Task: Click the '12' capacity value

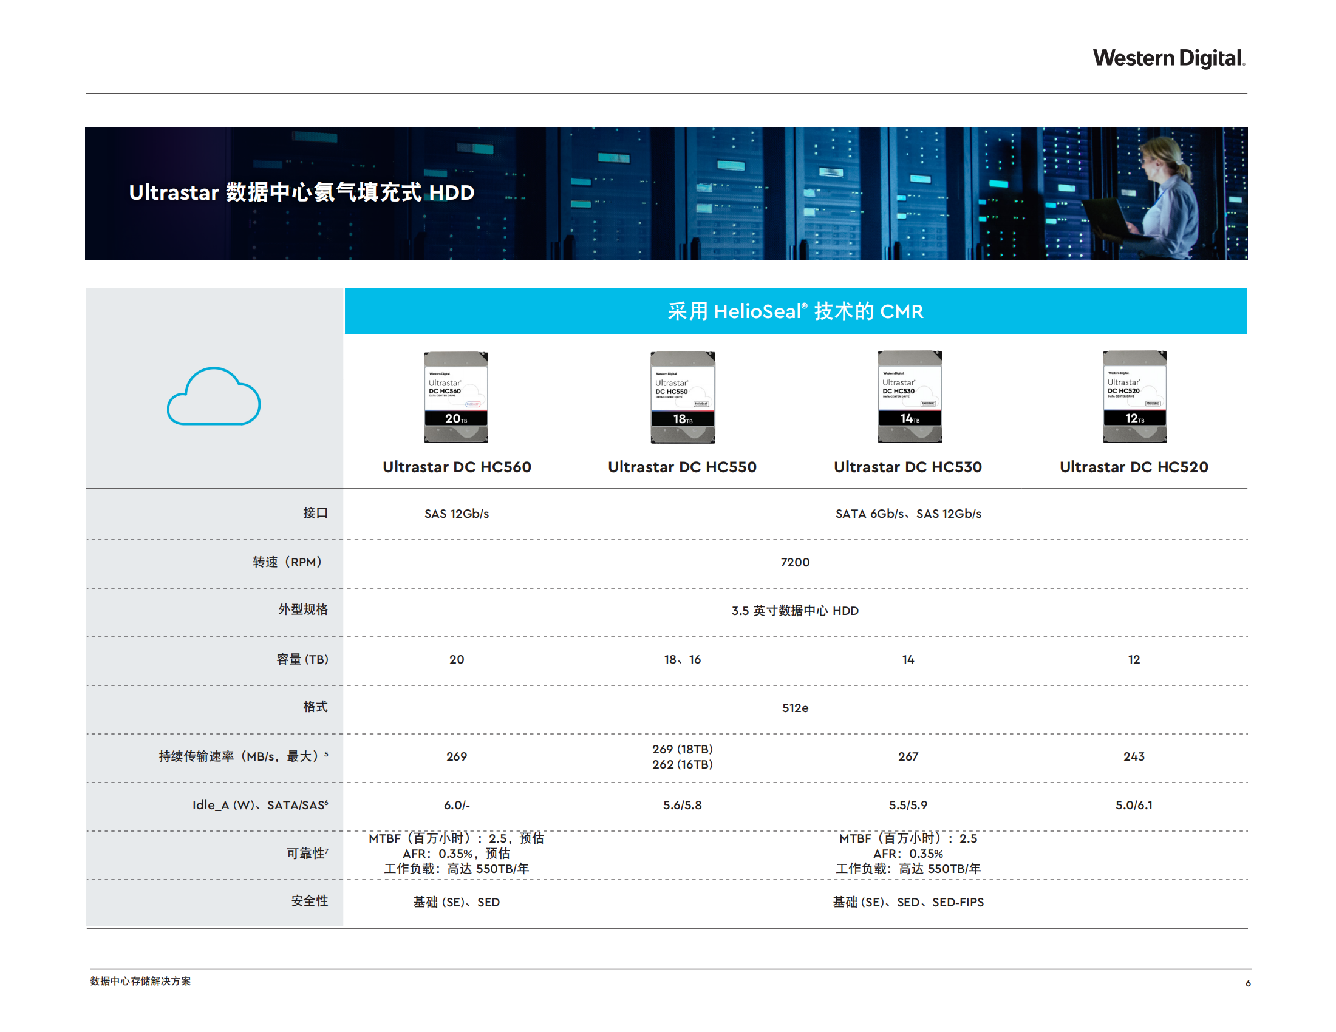Action: [x=1134, y=659]
